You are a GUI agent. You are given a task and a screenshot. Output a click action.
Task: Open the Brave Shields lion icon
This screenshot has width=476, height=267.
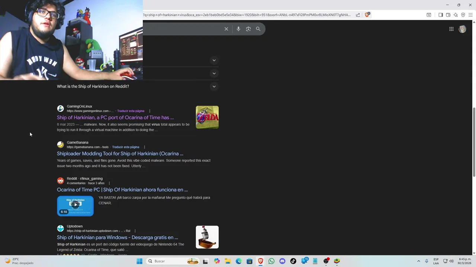pyautogui.click(x=367, y=15)
